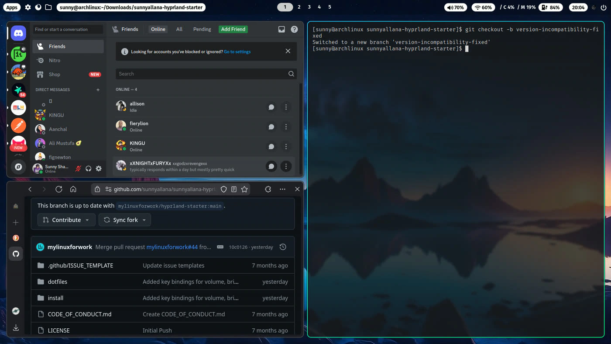The width and height of the screenshot is (611, 344).
Task: Toggle deafen headphones in Discord
Action: (x=89, y=169)
